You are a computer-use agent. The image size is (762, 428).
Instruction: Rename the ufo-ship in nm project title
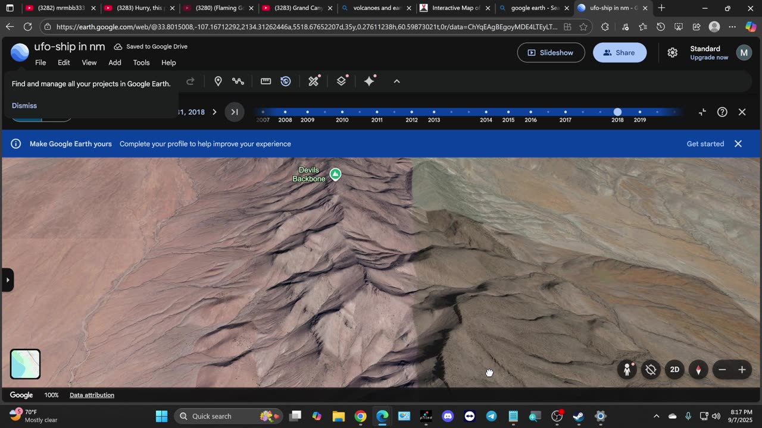69,47
